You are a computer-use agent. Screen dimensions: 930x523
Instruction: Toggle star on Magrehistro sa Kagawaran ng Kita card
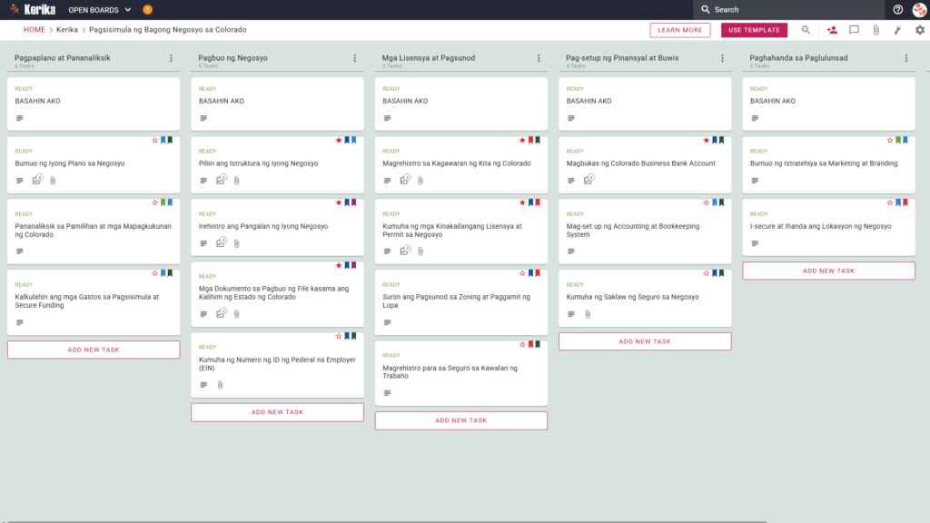pyautogui.click(x=522, y=141)
